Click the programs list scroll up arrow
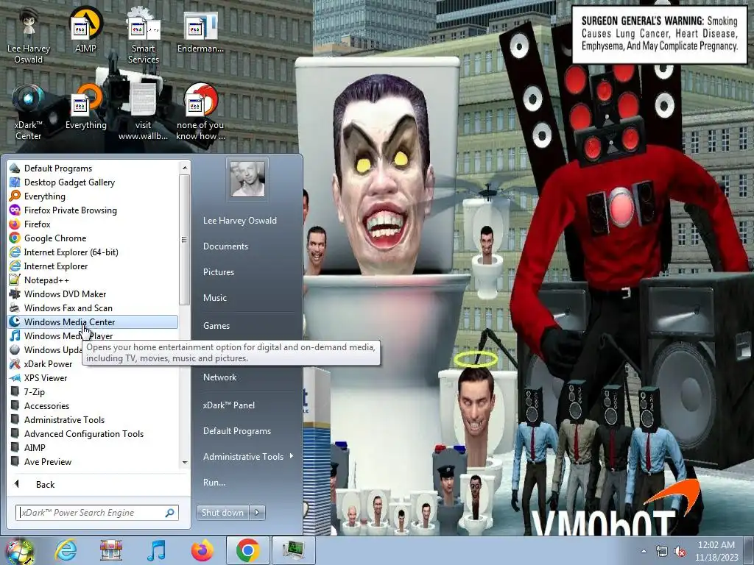The width and height of the screenshot is (754, 565). [185, 168]
